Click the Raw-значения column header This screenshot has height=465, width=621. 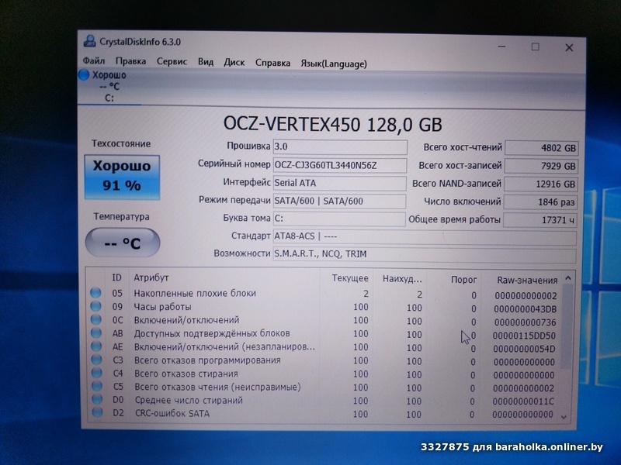527,281
